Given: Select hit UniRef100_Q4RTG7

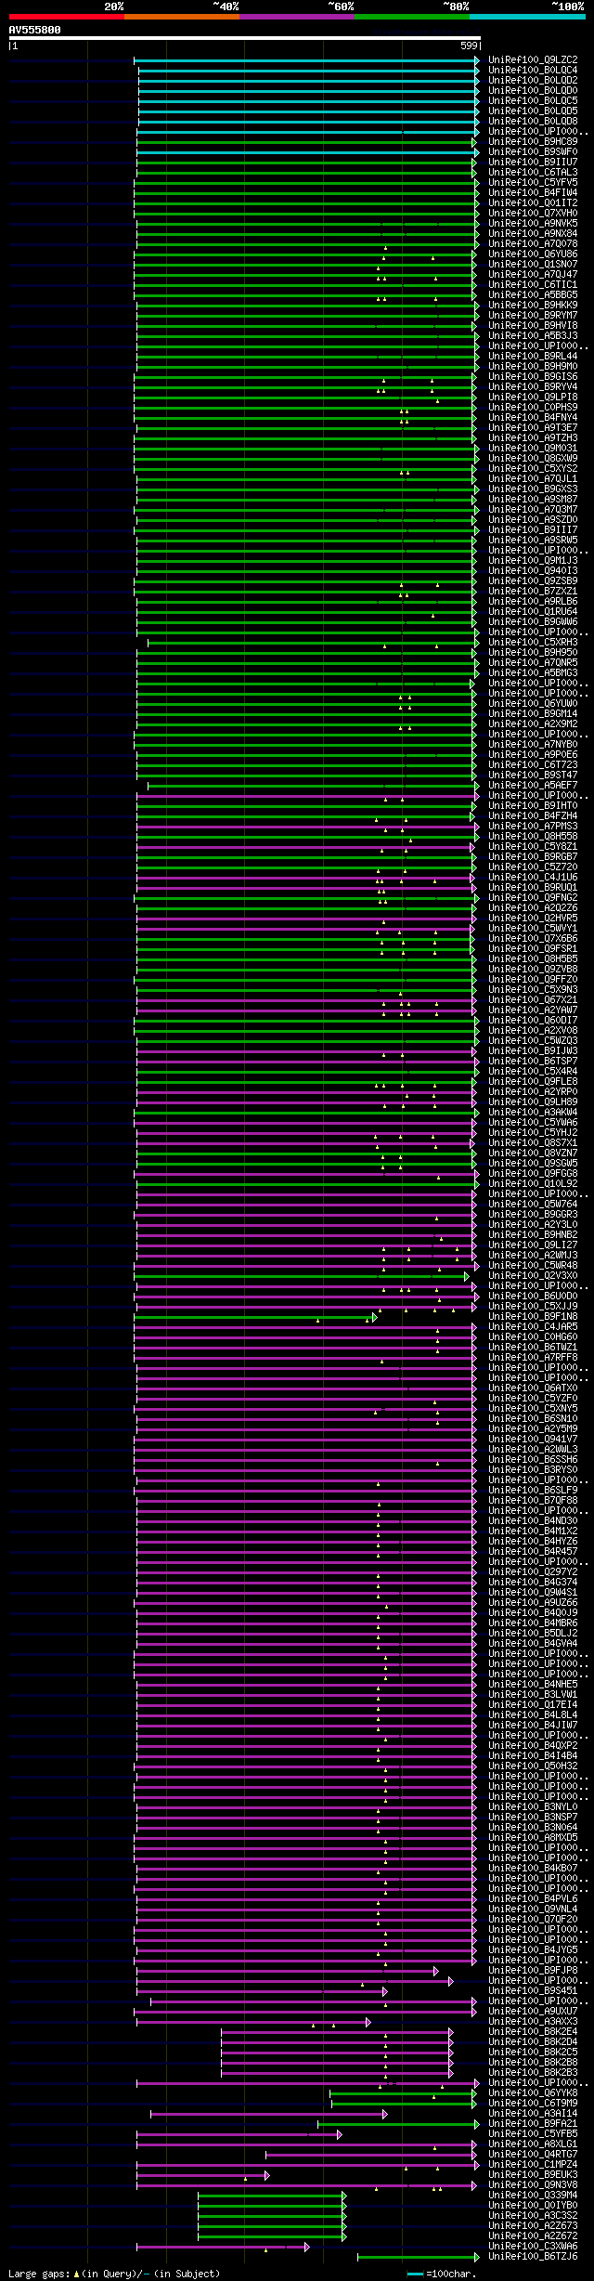Looking at the screenshot, I should click(533, 2155).
